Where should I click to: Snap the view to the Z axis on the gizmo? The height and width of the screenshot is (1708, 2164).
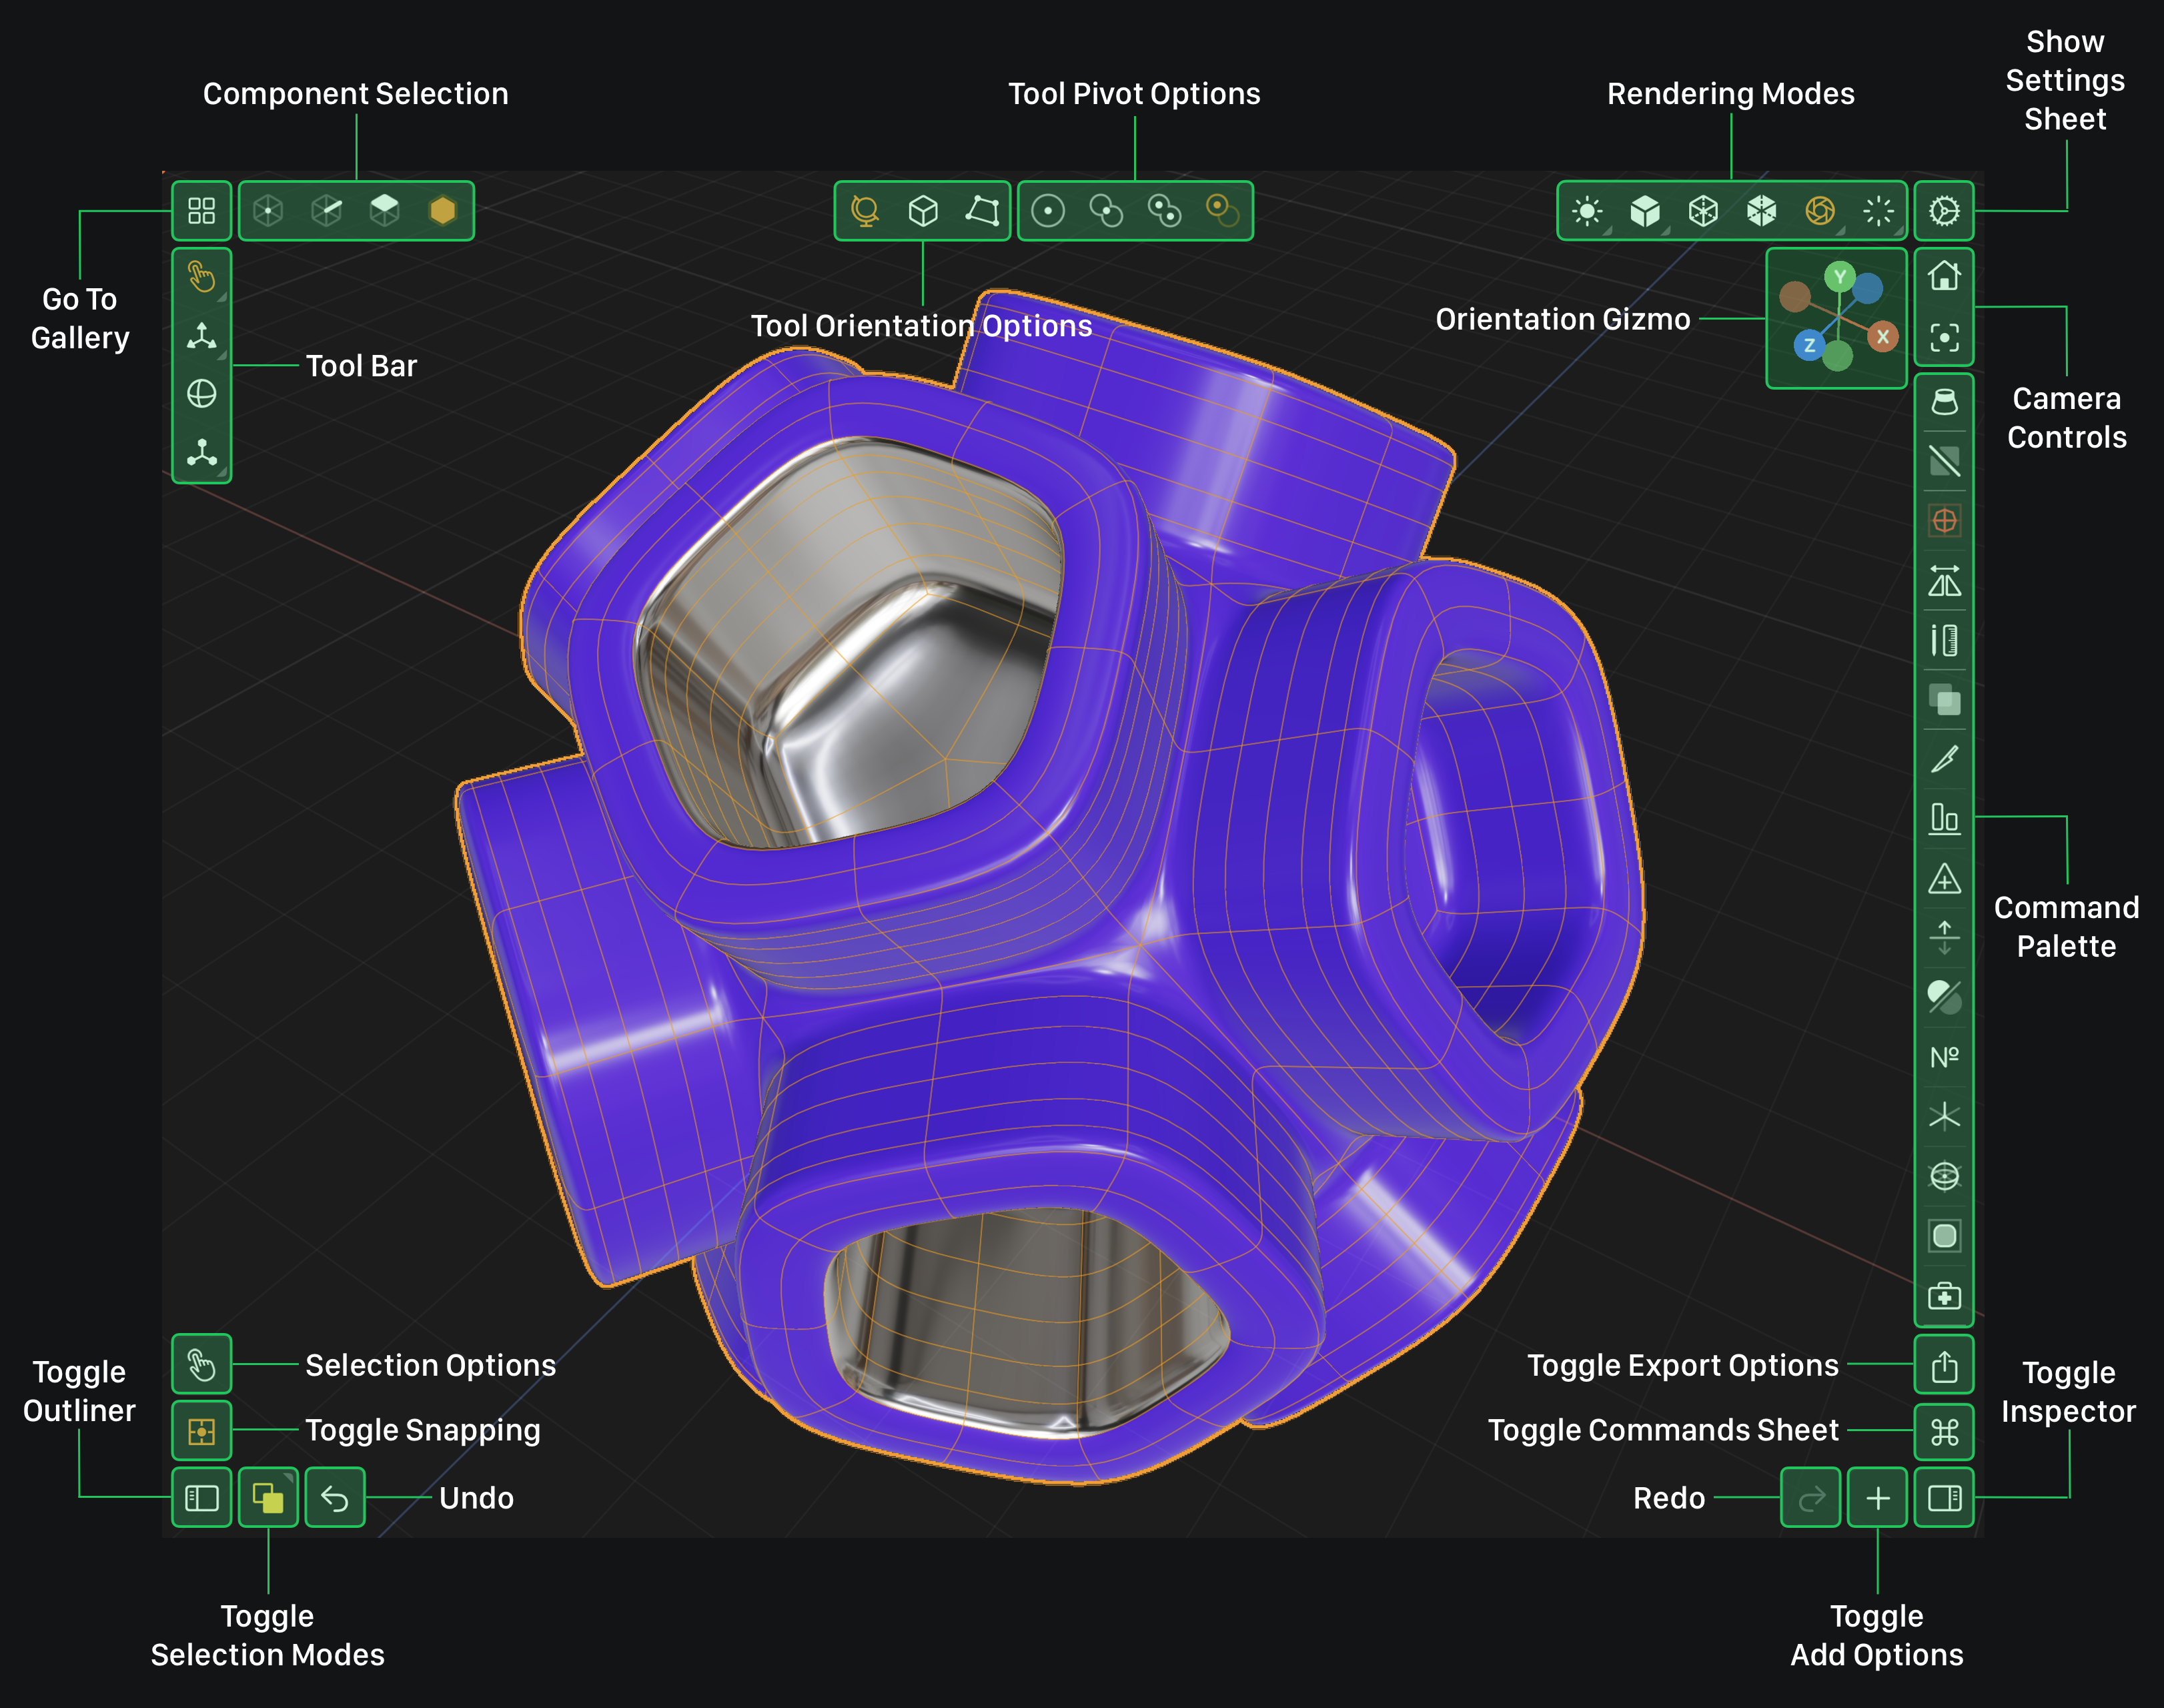(1809, 345)
